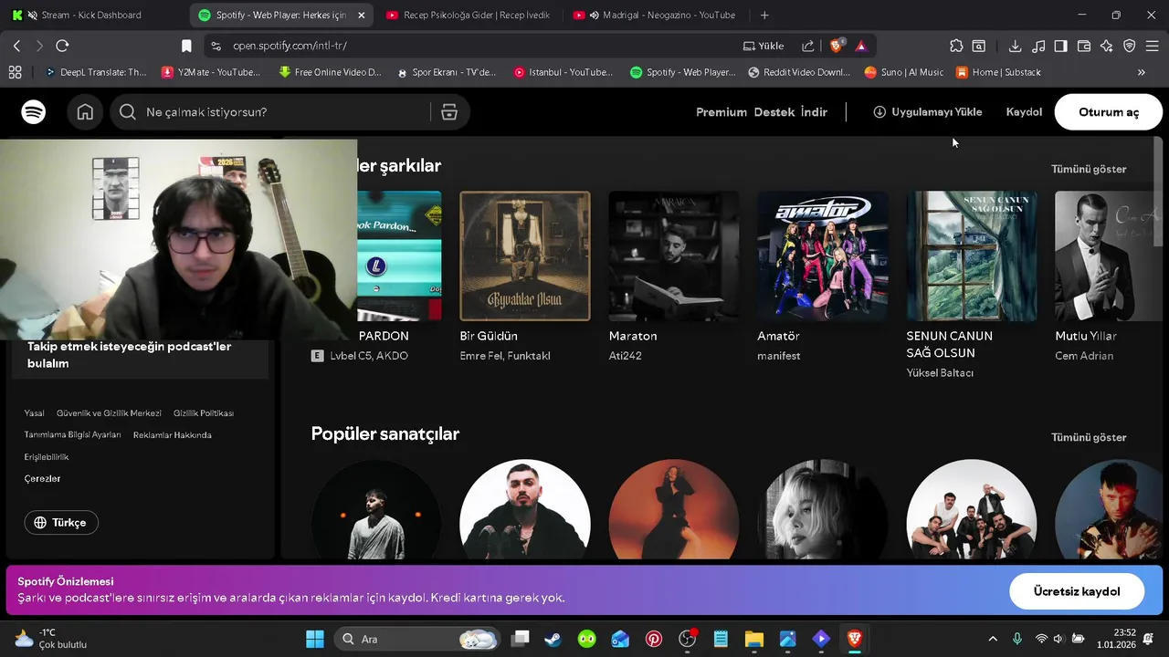1169x657 pixels.
Task: Show all popular artists via Tümünü göster
Action: pyautogui.click(x=1089, y=437)
